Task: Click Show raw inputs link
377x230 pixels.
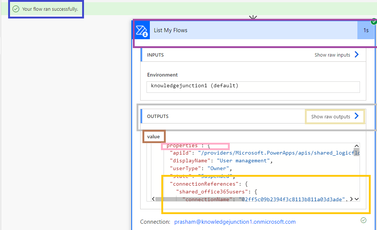Action: point(332,55)
